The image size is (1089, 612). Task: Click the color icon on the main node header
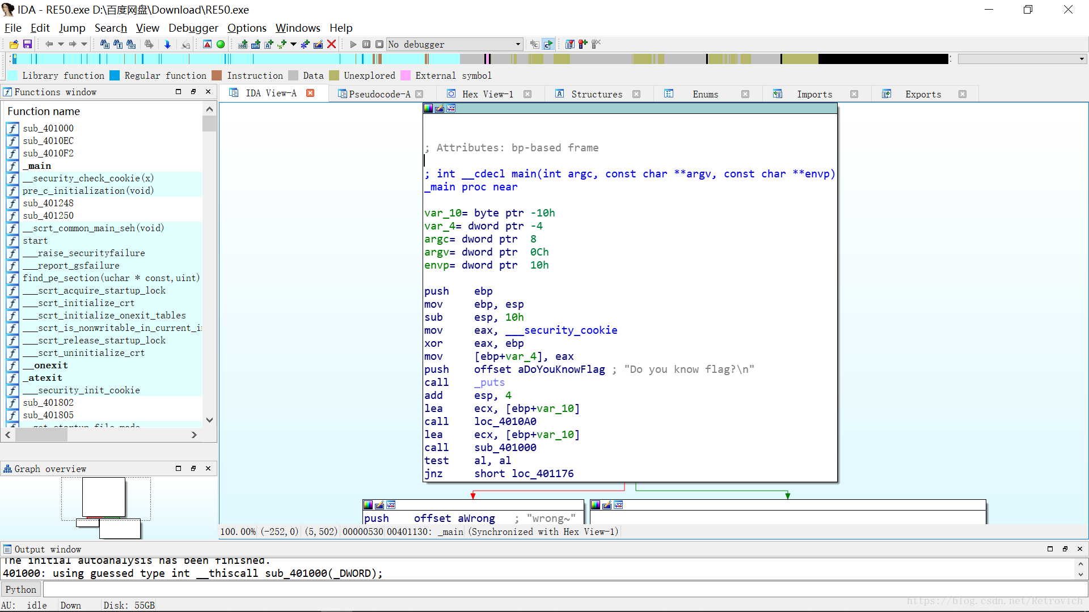tap(428, 108)
